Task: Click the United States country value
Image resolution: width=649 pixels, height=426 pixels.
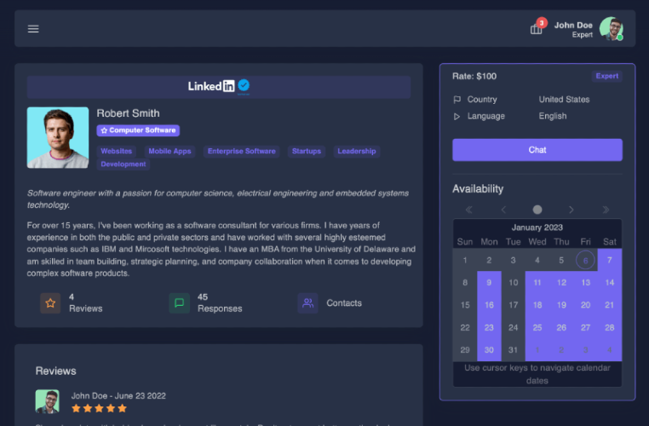Action: pos(564,100)
